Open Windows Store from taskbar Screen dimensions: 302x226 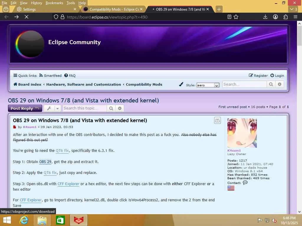click(60, 220)
